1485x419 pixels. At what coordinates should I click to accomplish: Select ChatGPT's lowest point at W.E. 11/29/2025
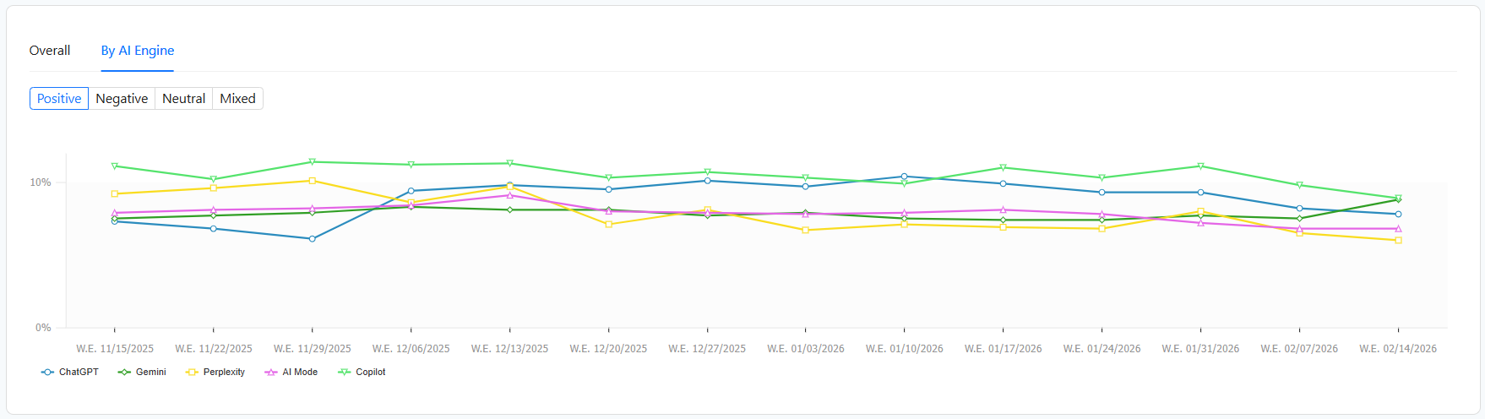[x=313, y=239]
